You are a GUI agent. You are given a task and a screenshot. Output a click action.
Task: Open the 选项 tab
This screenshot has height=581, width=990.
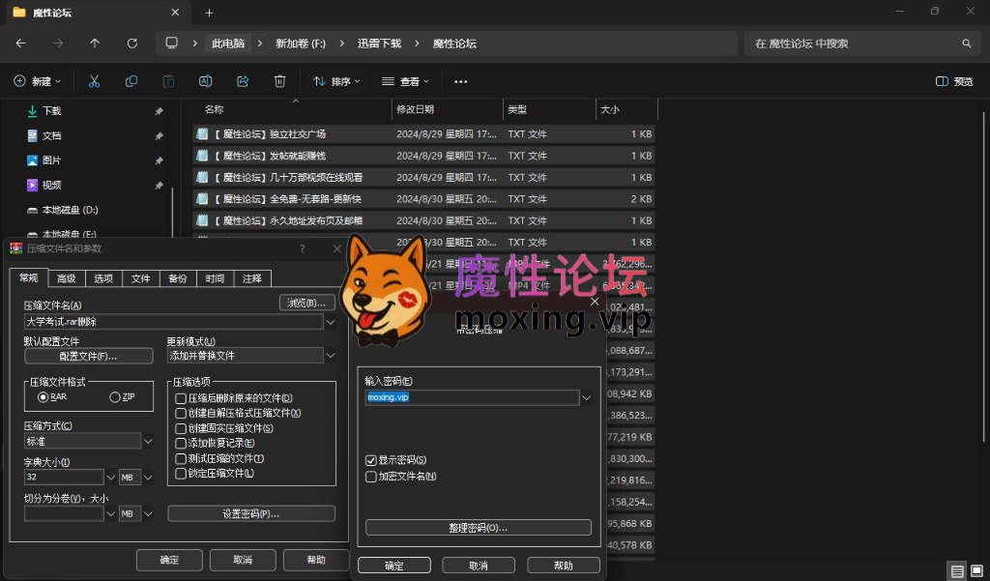pyautogui.click(x=102, y=278)
